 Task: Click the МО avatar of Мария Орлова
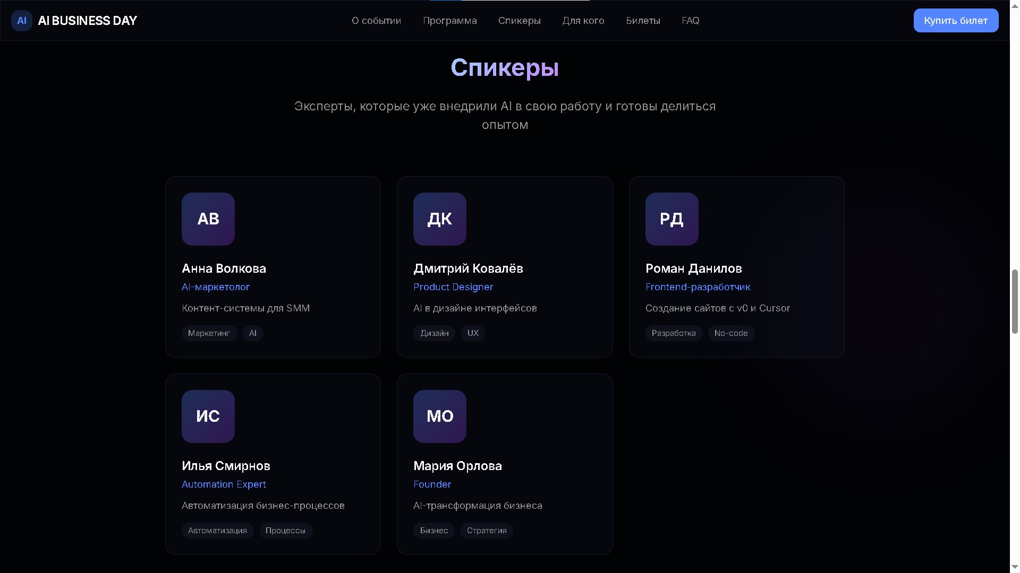coord(440,416)
